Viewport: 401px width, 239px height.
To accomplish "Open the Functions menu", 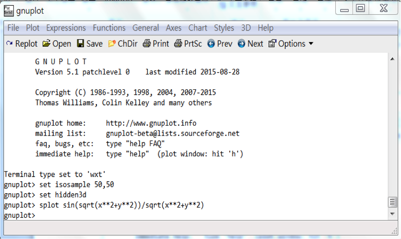I will click(109, 28).
